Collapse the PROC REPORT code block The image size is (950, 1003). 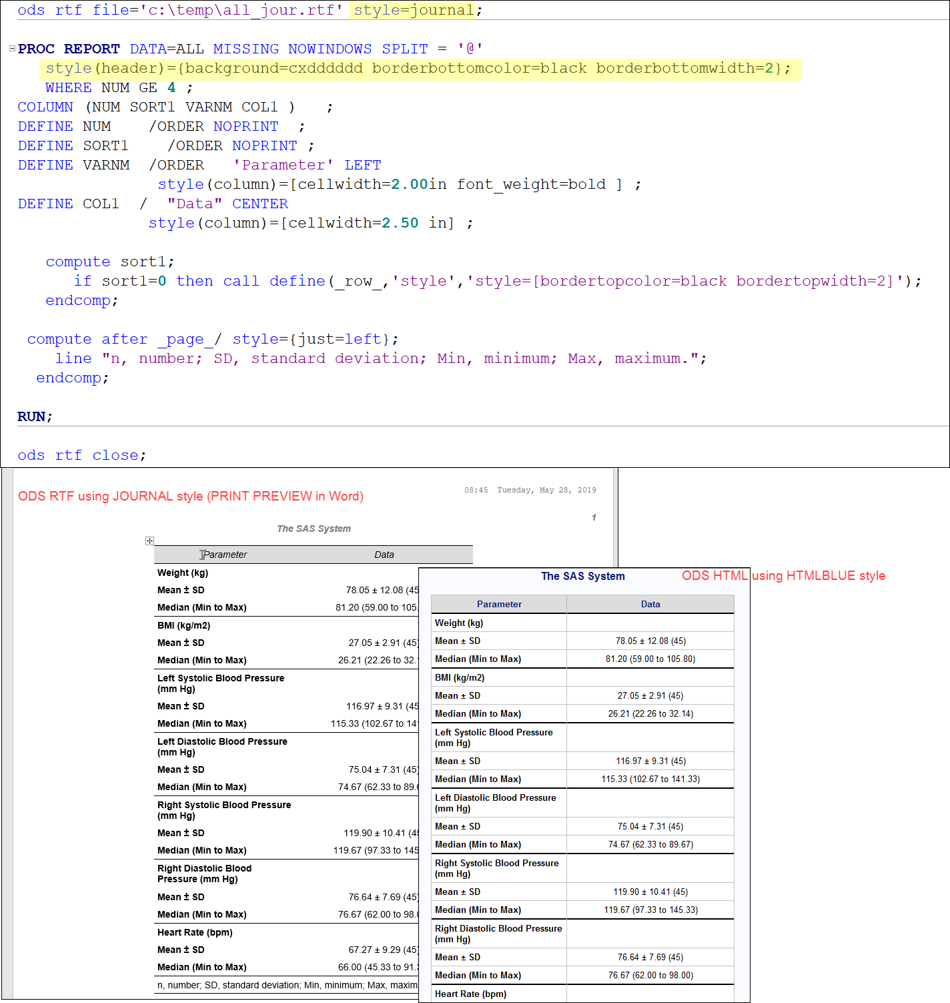pyautogui.click(x=11, y=47)
